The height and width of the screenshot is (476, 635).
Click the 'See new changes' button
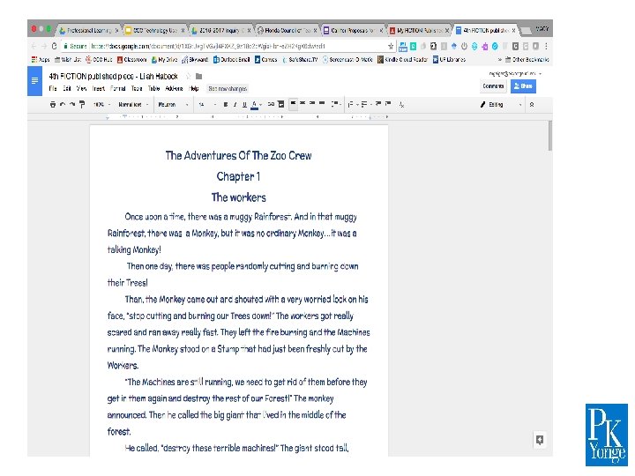coord(228,89)
